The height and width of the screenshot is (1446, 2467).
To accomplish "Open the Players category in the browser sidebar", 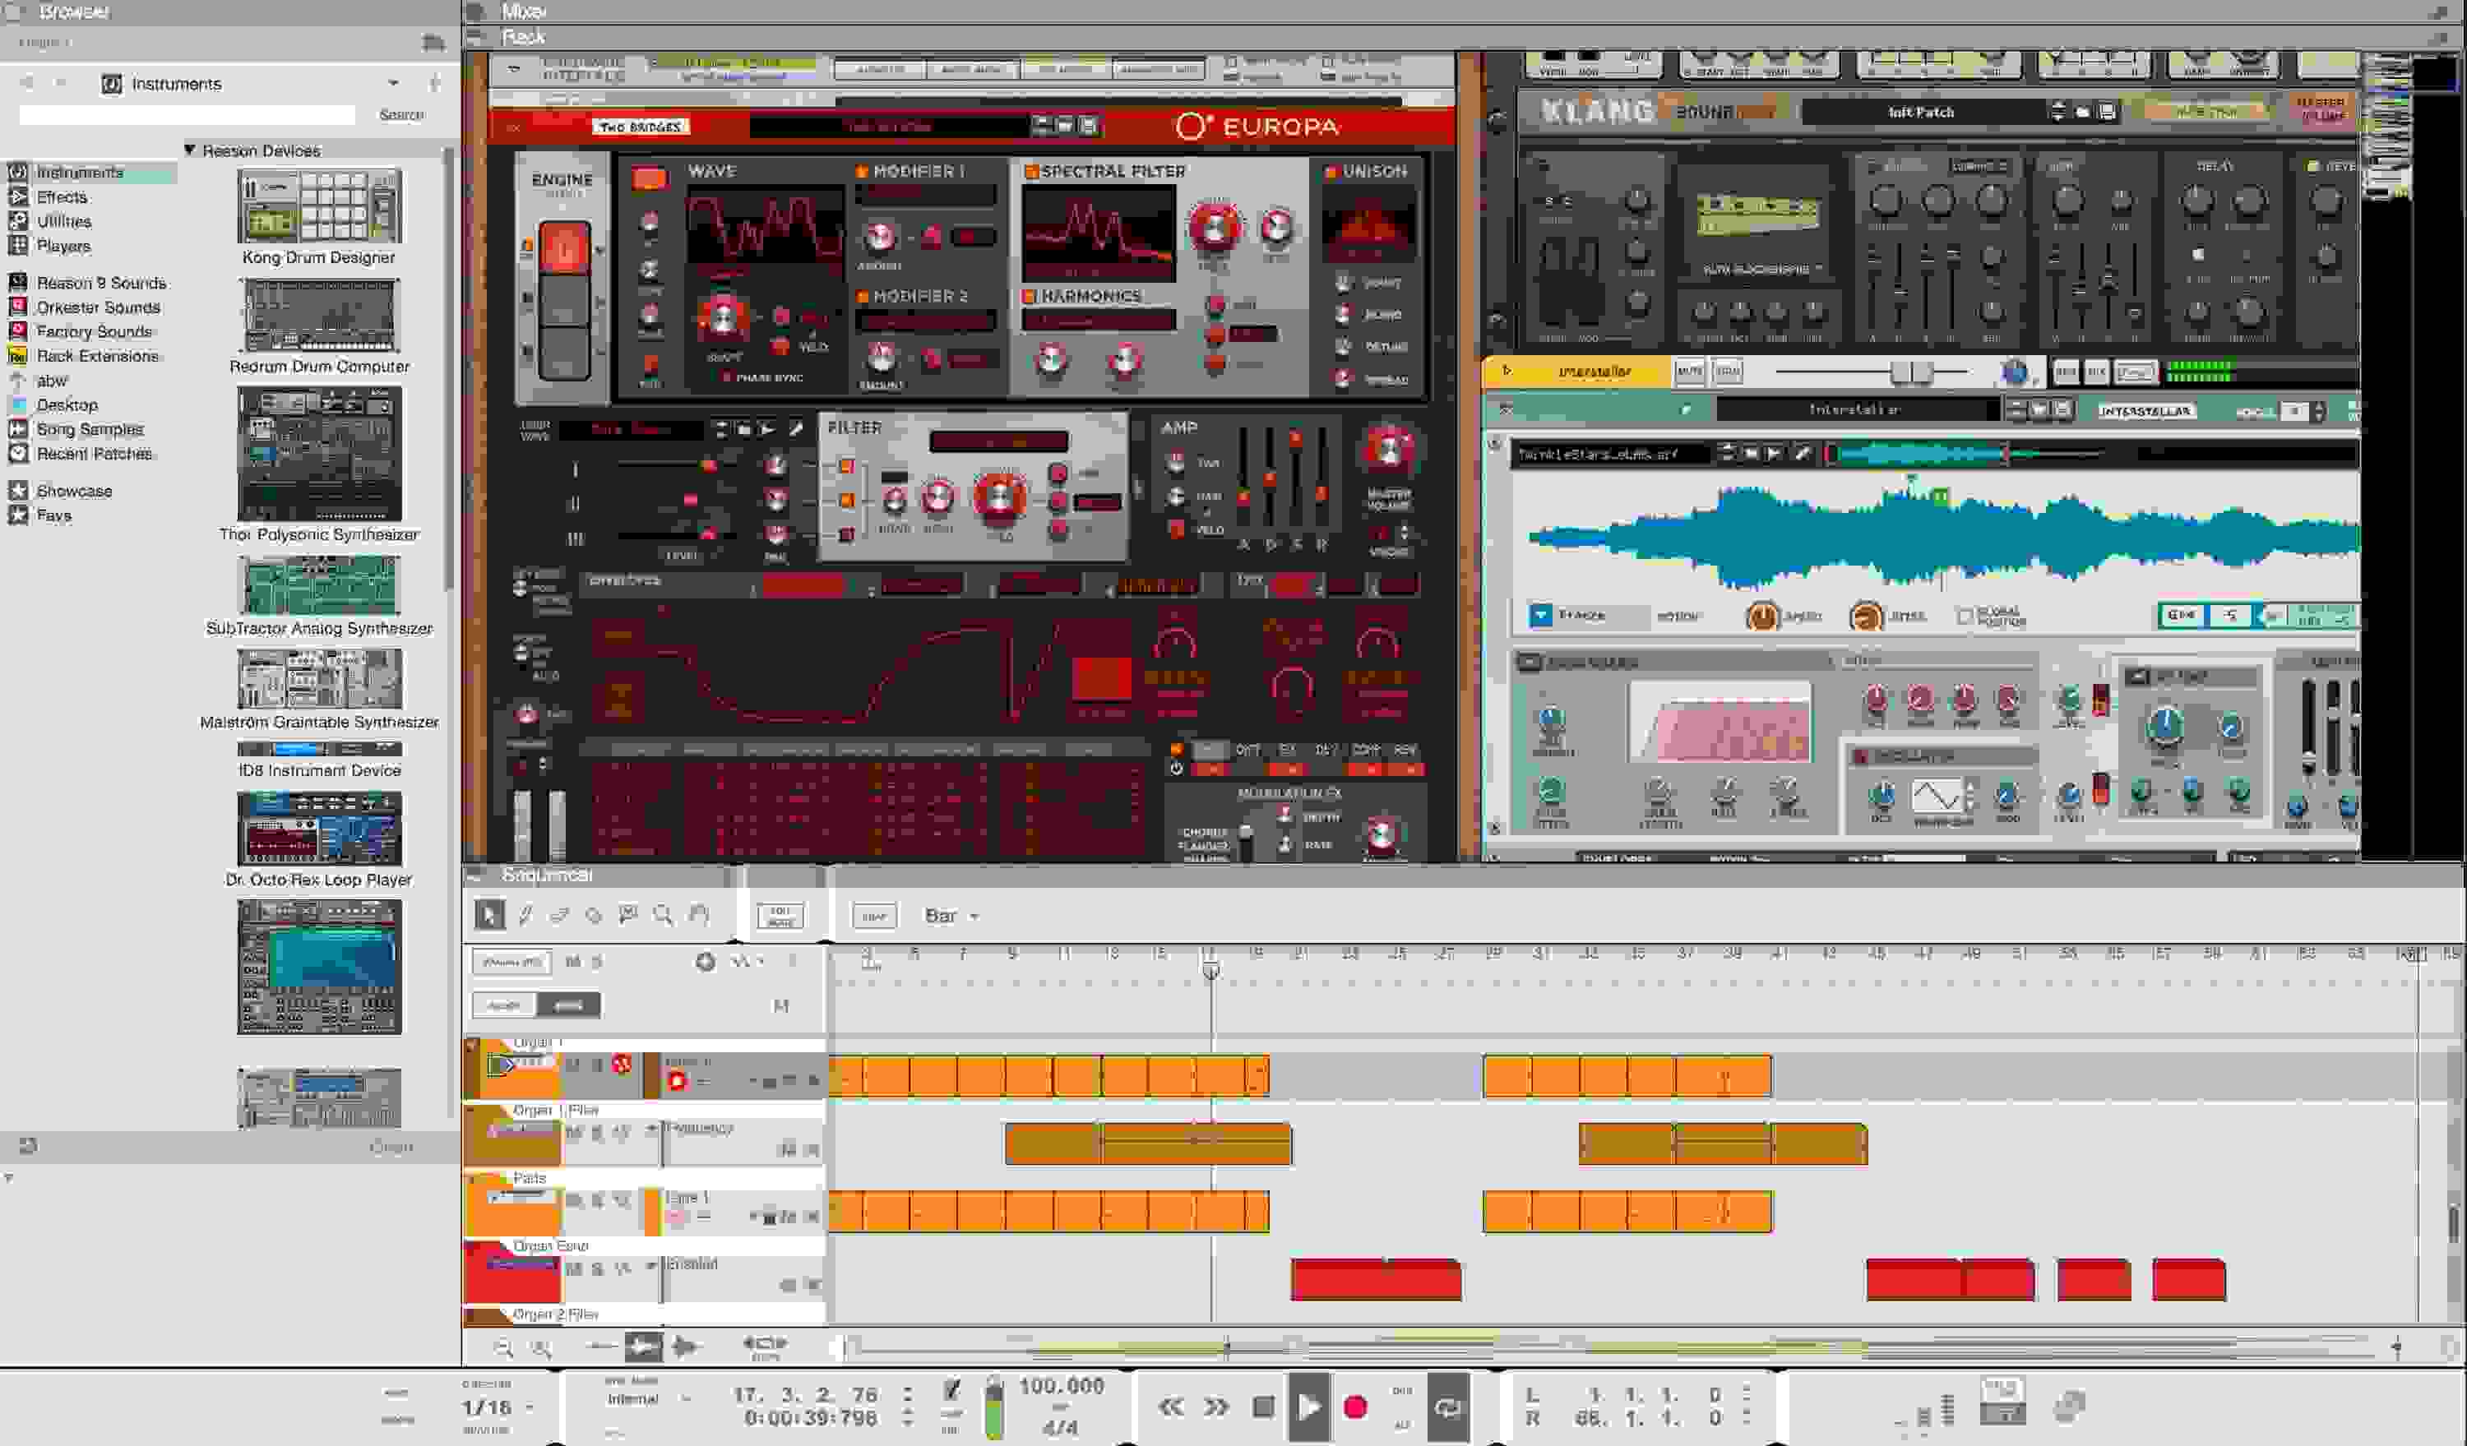I will pos(67,247).
